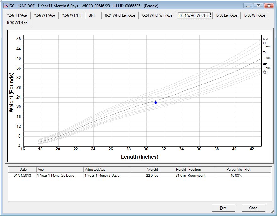Click the 0-24 WHO WT/Len tab
This screenshot has height=216, width=277.
click(x=194, y=15)
